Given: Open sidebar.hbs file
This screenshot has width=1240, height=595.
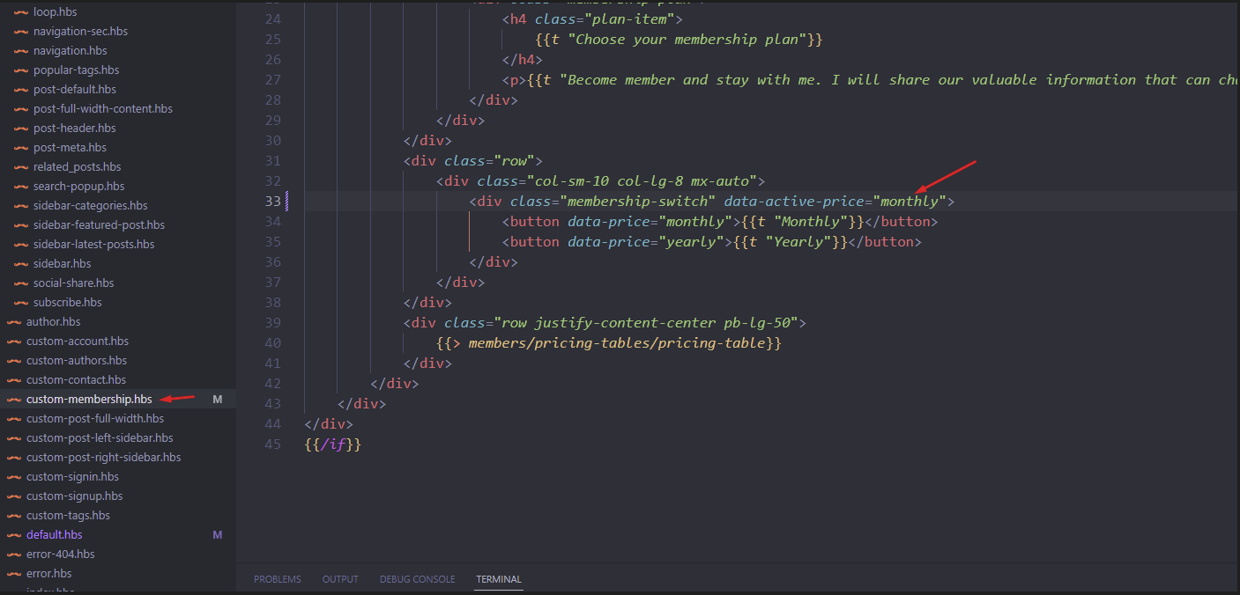Looking at the screenshot, I should (x=63, y=263).
